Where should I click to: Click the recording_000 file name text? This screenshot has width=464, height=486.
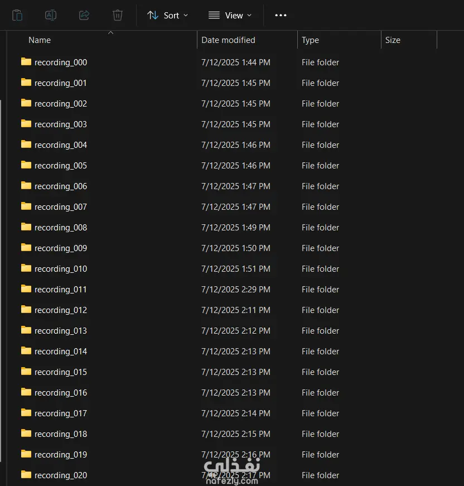pos(61,62)
